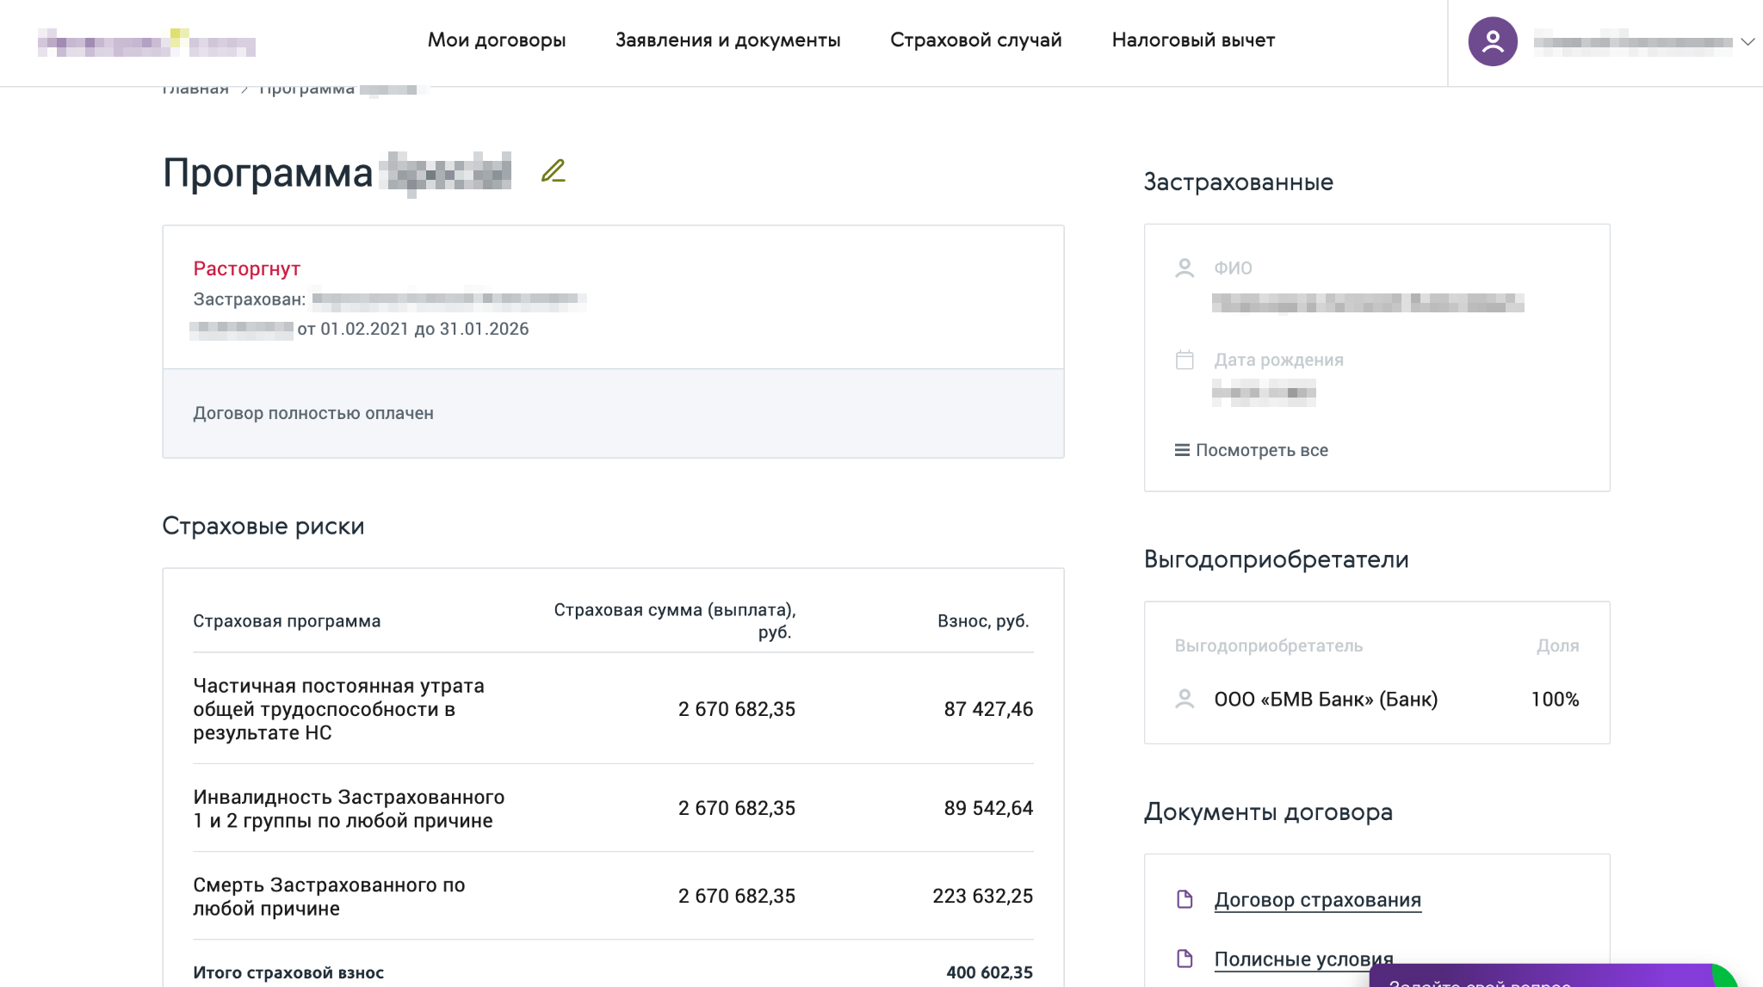Expand the user account dropdown chevron
This screenshot has width=1763, height=987.
point(1748,41)
